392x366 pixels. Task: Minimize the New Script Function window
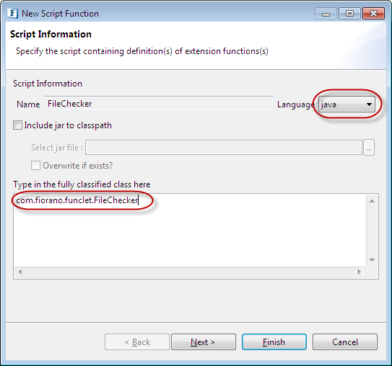pyautogui.click(x=326, y=14)
